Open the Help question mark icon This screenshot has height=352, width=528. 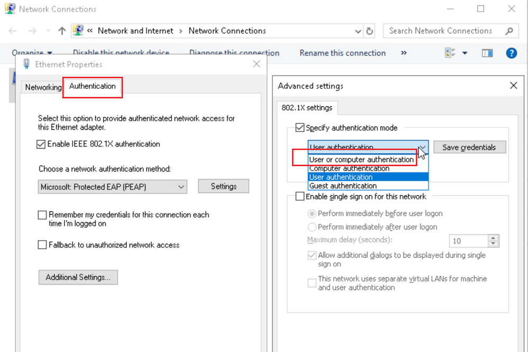tap(511, 53)
